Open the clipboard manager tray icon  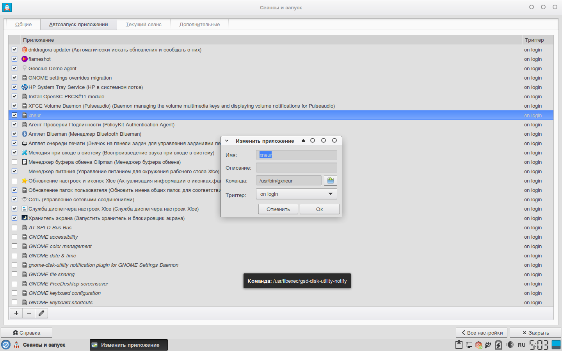(459, 345)
